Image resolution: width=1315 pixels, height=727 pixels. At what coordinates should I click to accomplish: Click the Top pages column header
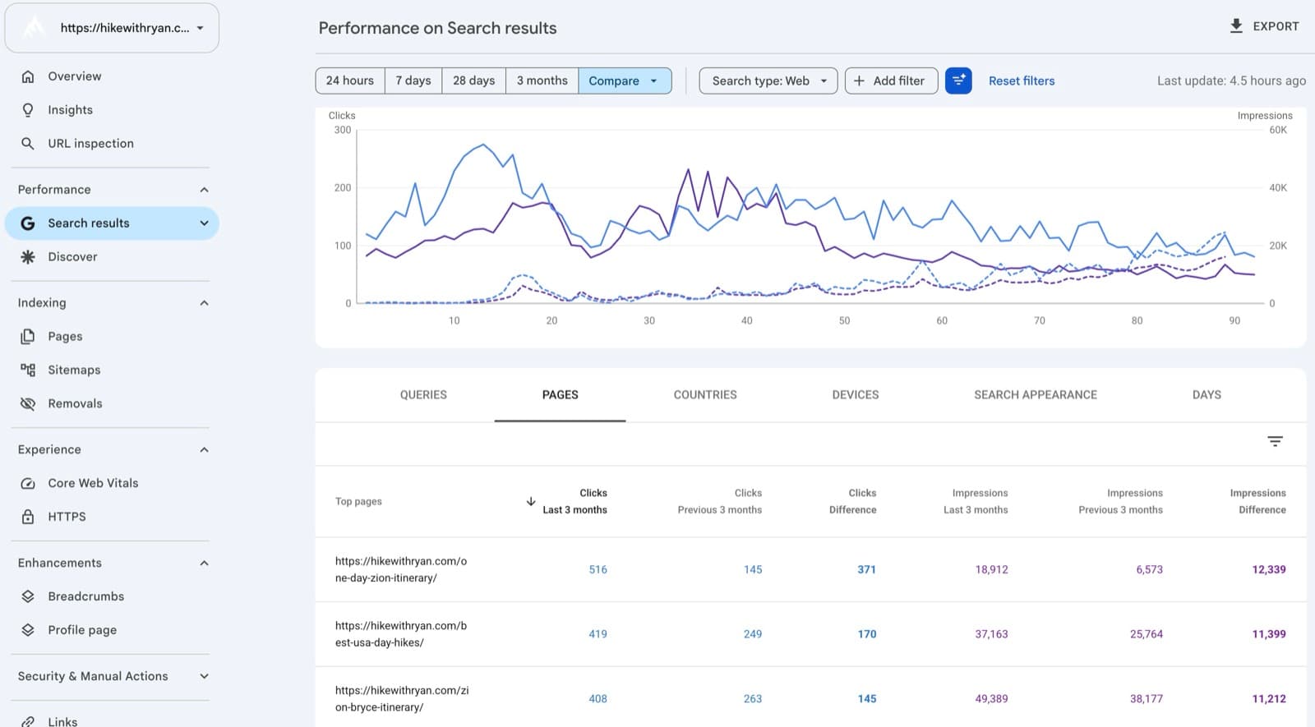[358, 502]
